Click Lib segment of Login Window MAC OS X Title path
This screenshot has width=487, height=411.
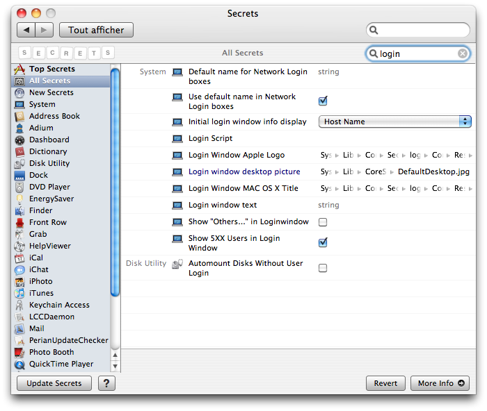tap(348, 188)
